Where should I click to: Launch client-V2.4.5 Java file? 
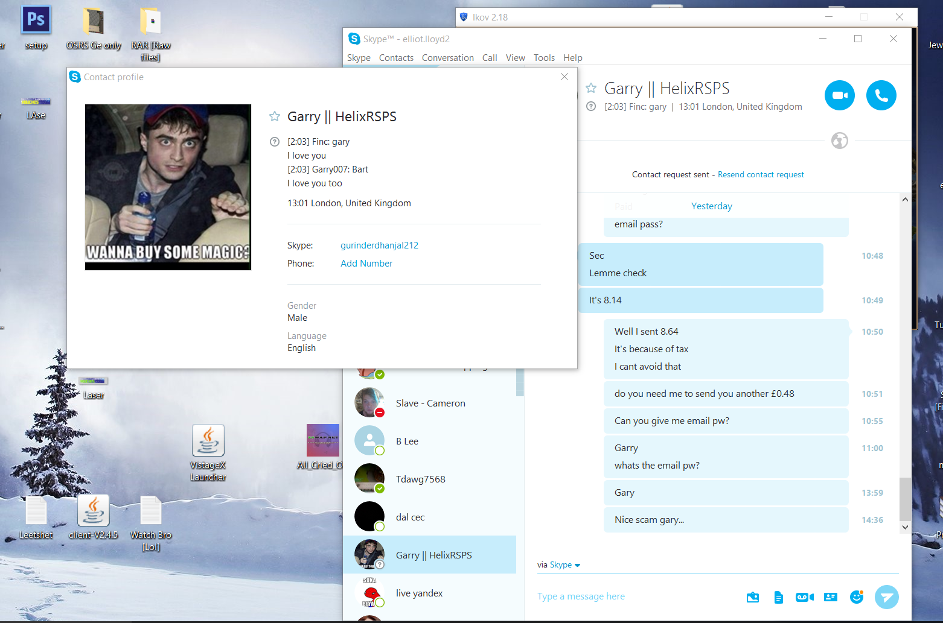[94, 517]
